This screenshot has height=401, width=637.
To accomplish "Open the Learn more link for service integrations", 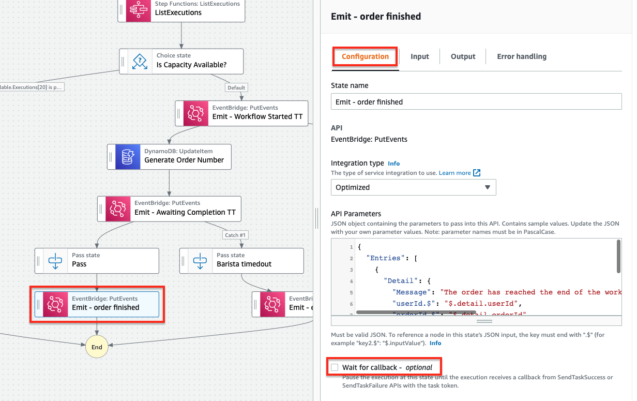I will pyautogui.click(x=455, y=173).
